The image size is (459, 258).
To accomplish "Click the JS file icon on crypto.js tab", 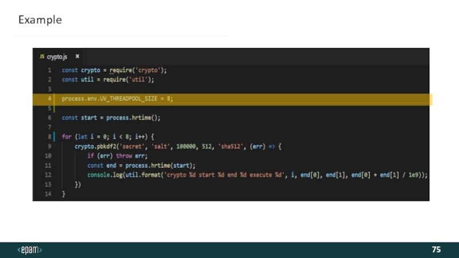I will [x=41, y=57].
